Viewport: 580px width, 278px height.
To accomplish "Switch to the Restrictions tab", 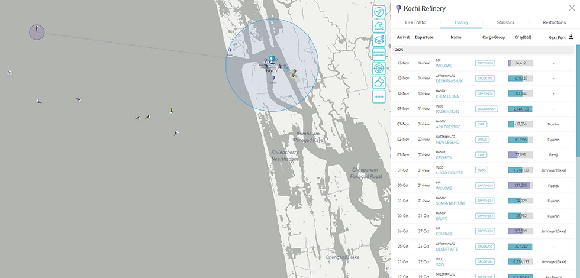I will (x=554, y=22).
